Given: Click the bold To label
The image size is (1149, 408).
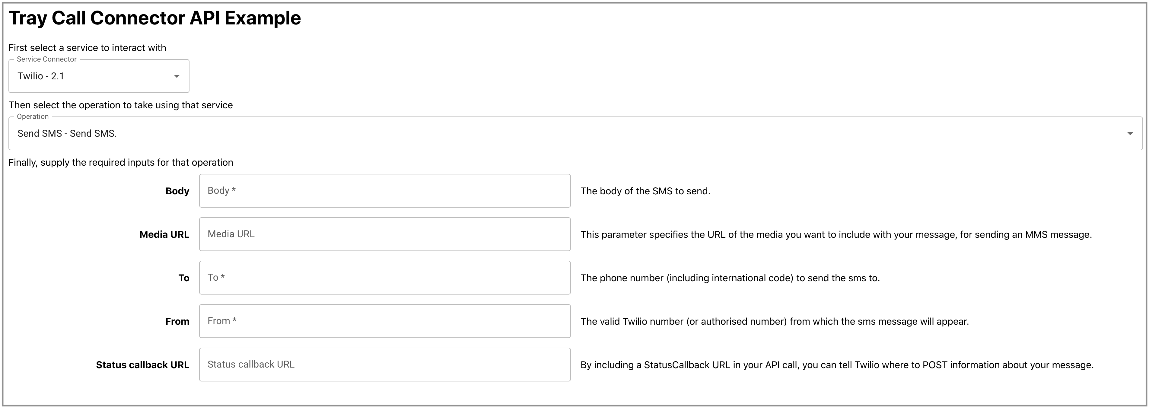Looking at the screenshot, I should click(184, 278).
